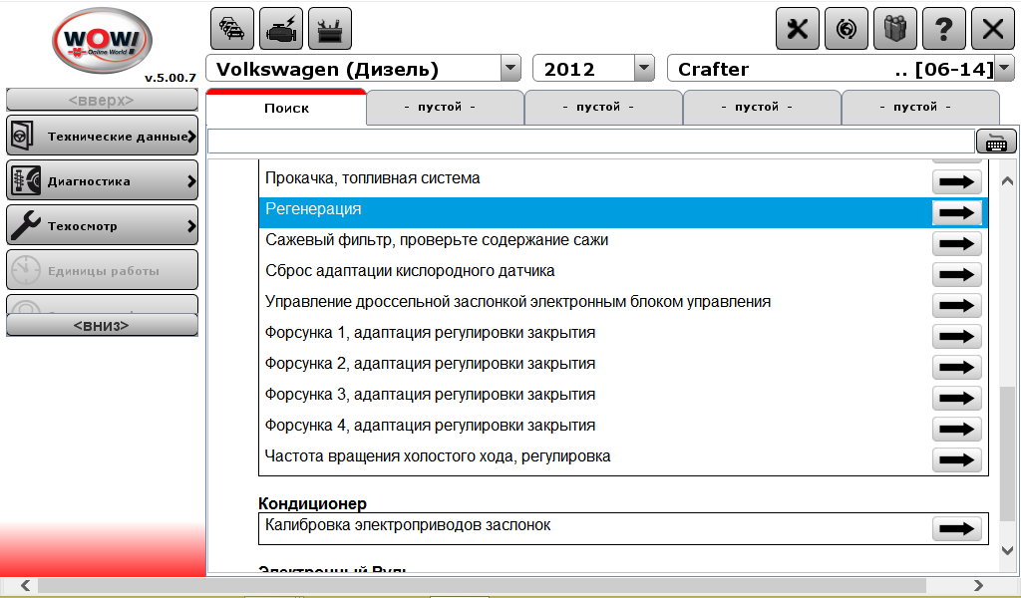Select Форсунка 1, адаптация регулировки закрытия
The width and height of the screenshot is (1021, 598).
(x=430, y=333)
